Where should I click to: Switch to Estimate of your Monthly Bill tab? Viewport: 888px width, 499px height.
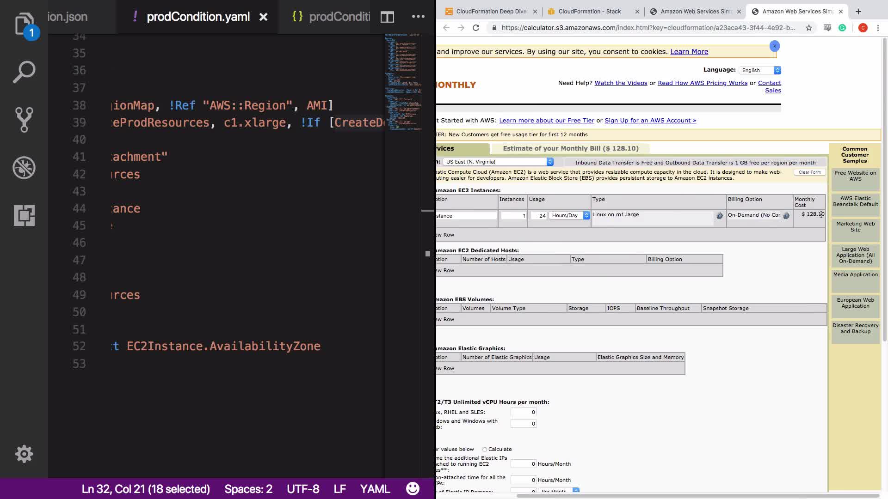570,148
